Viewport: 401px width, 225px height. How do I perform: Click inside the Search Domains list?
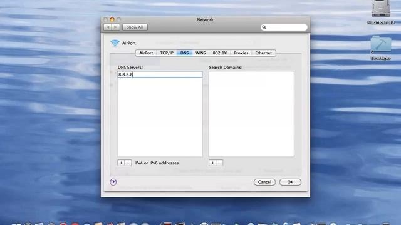(251, 114)
